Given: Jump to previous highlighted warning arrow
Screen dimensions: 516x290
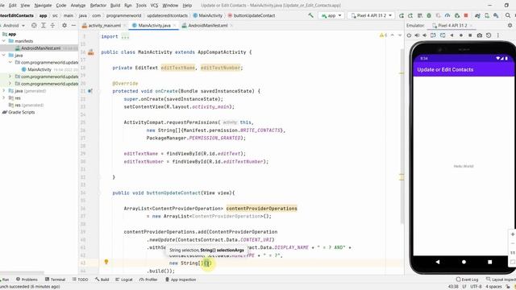Looking at the screenshot, I should pyautogui.click(x=393, y=35).
